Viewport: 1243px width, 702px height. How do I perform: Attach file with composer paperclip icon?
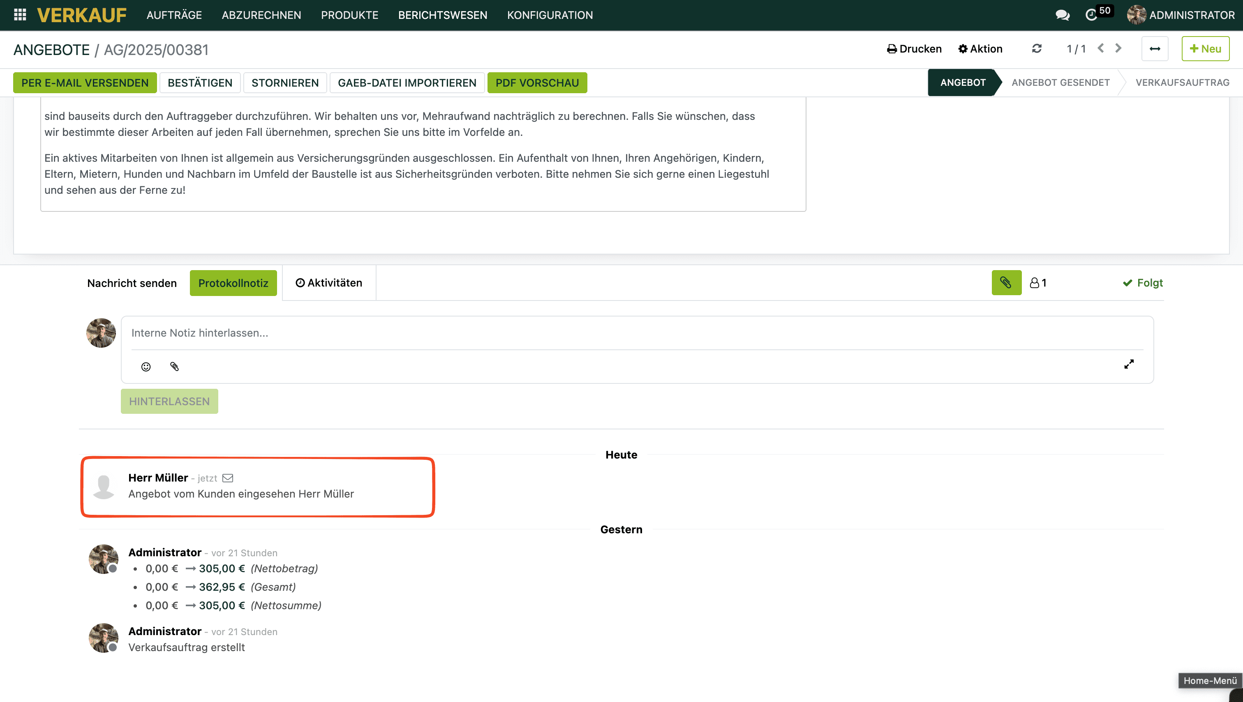pos(175,367)
